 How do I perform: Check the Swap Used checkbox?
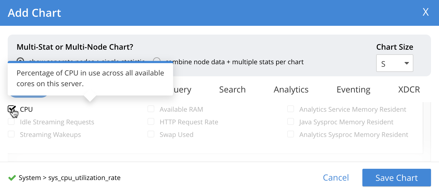(151, 134)
